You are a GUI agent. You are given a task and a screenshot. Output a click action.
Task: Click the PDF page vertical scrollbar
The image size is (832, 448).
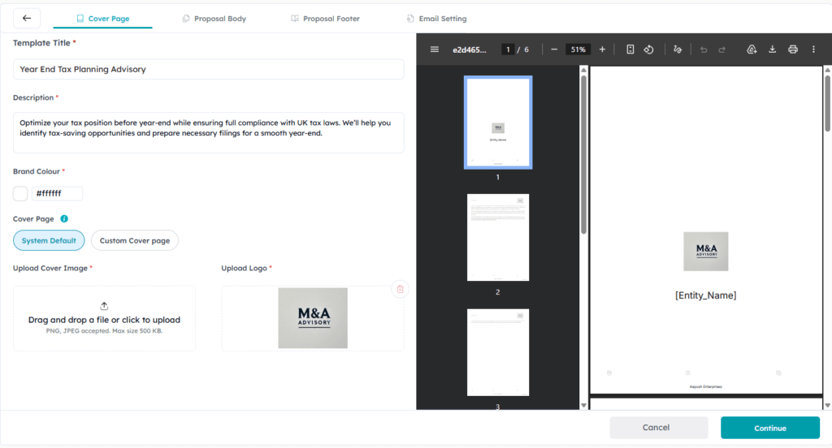click(x=827, y=103)
